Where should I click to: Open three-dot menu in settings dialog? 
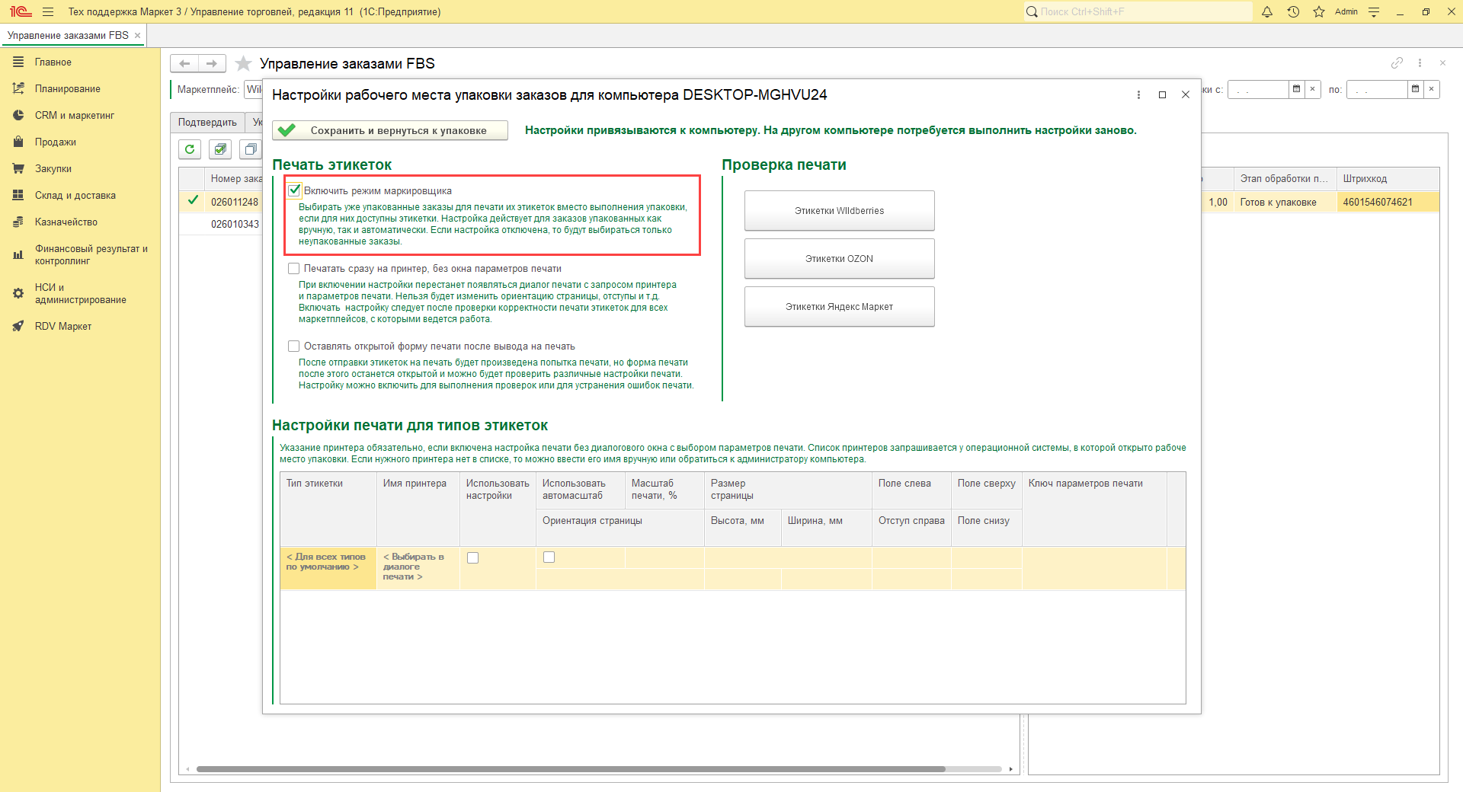tap(1138, 94)
